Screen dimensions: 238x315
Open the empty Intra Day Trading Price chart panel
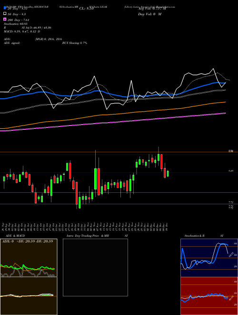coord(95,267)
